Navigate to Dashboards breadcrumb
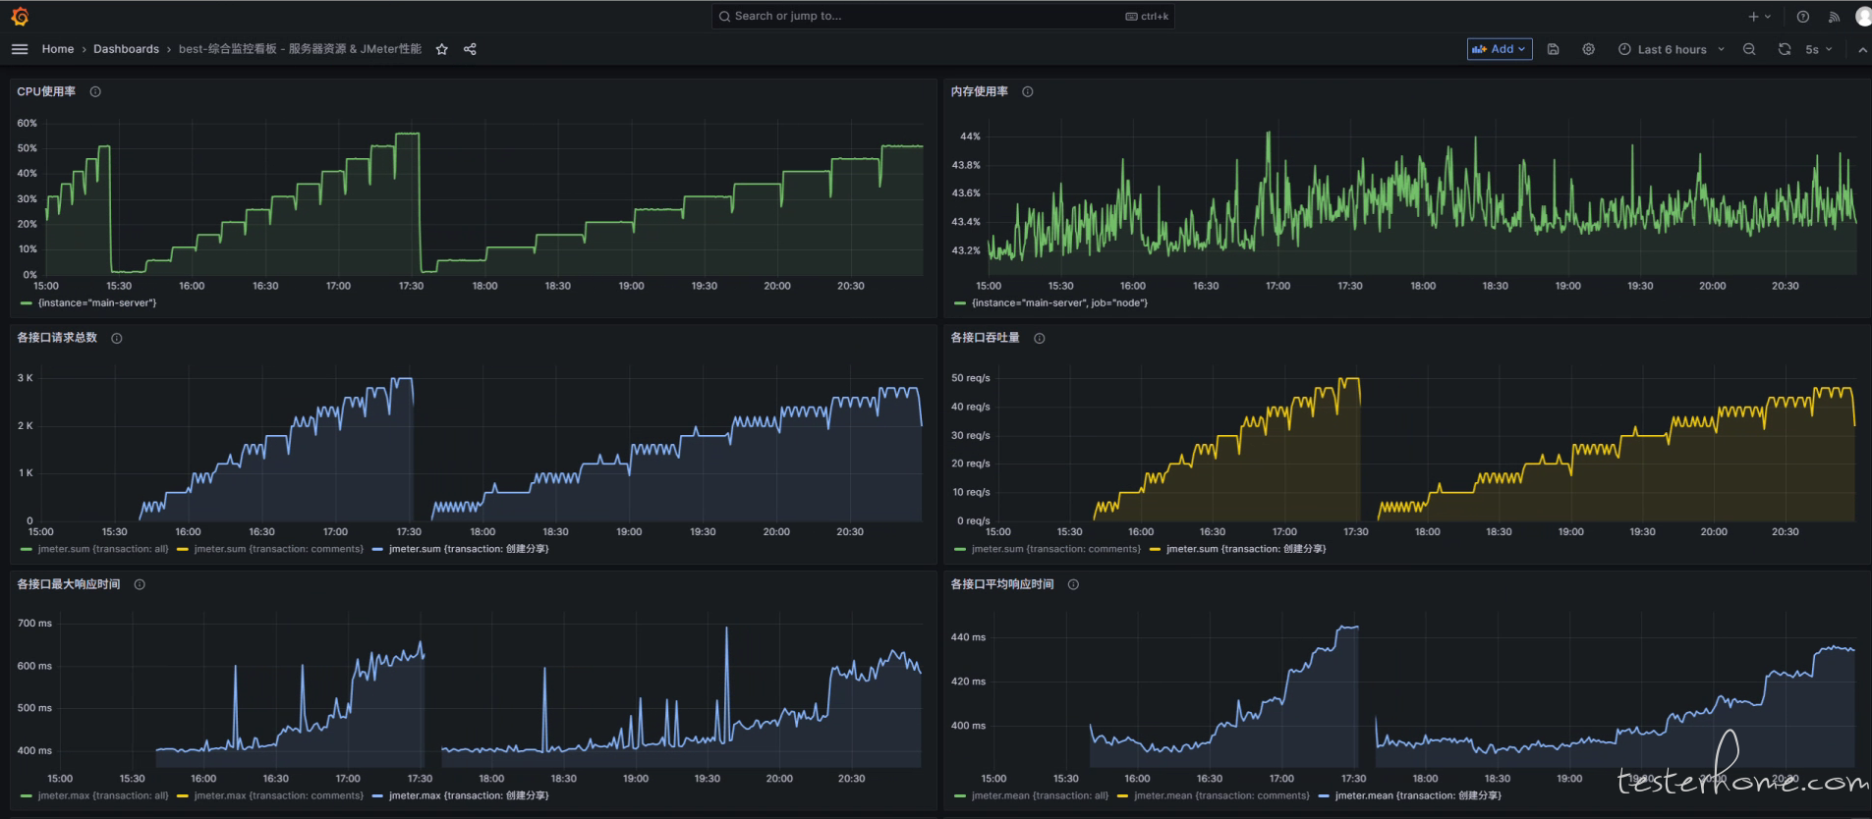 click(x=126, y=49)
